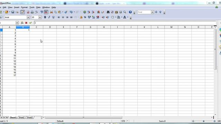Set font color A icon
This screenshot has width=221, height=124.
click(x=125, y=17)
